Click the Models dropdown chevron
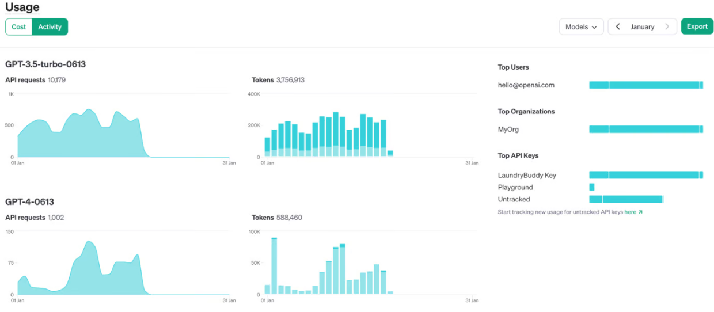Screen dimensions: 714x312 (594, 27)
